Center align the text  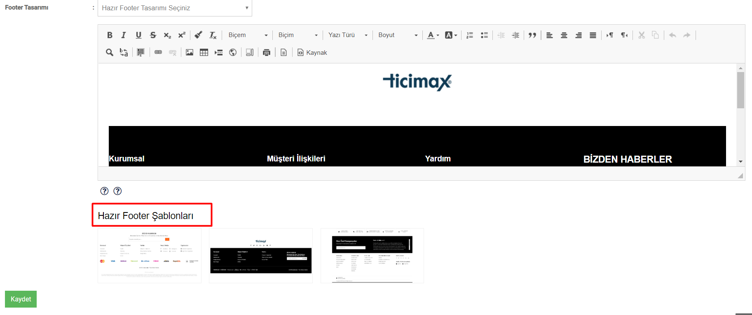[564, 35]
